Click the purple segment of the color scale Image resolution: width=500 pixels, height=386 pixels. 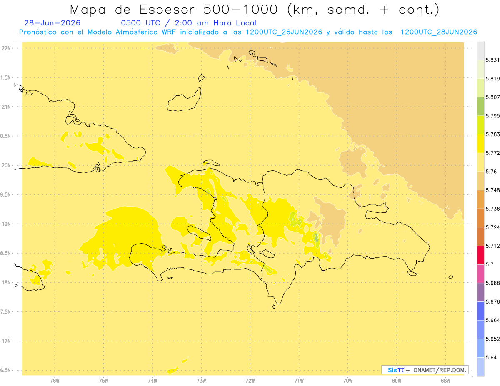pos(480,292)
